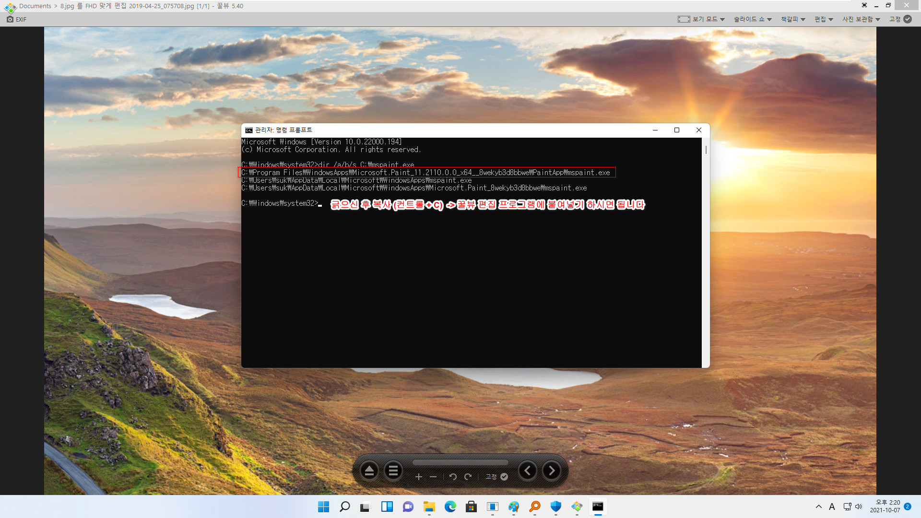Open the 편집 edit dropdown menu
Image resolution: width=921 pixels, height=518 pixels.
click(x=824, y=19)
